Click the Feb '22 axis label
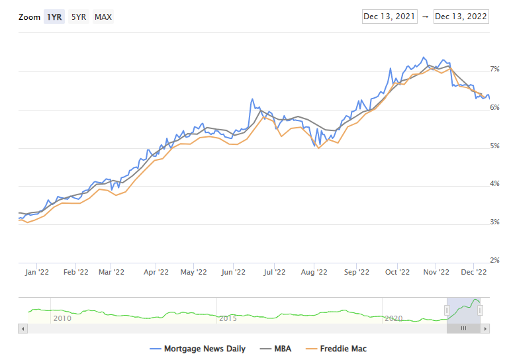This screenshot has height=360, width=507. pos(75,272)
